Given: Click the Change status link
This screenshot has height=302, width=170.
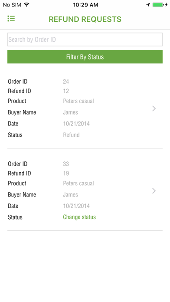Looking at the screenshot, I should (79, 217).
